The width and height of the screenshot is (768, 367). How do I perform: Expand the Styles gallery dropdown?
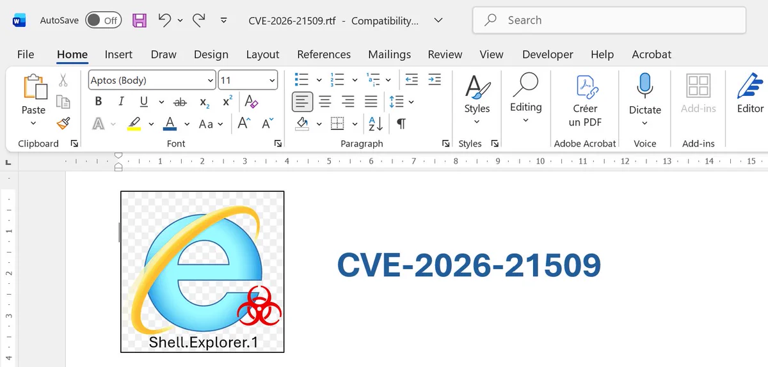[x=477, y=121]
